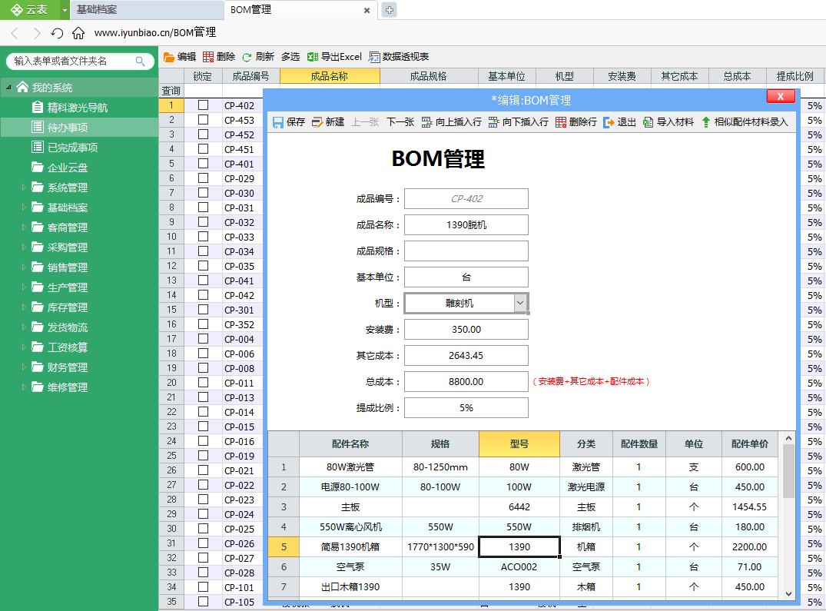The height and width of the screenshot is (611, 826).
Task: Tick the checkbox for row CP-101
Action: tap(202, 587)
